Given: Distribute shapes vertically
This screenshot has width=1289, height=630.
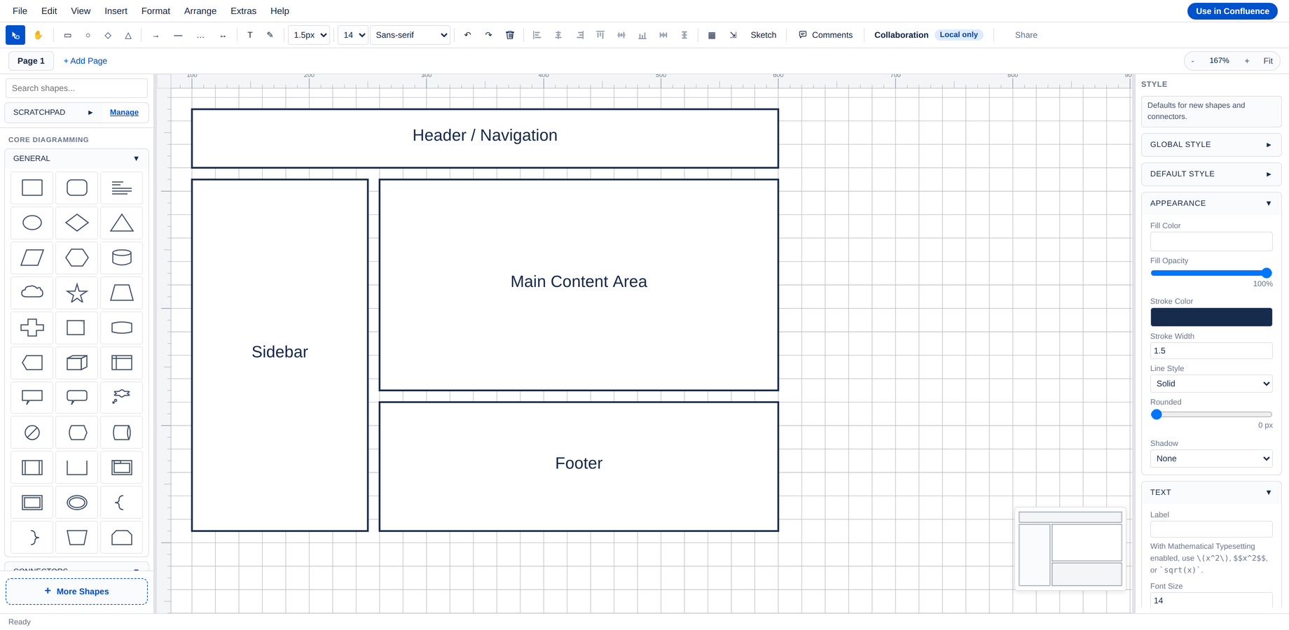Looking at the screenshot, I should [684, 35].
